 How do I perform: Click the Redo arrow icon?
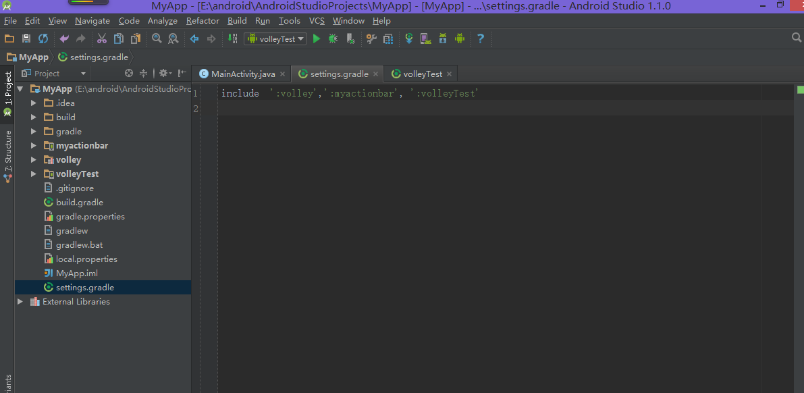[x=80, y=38]
